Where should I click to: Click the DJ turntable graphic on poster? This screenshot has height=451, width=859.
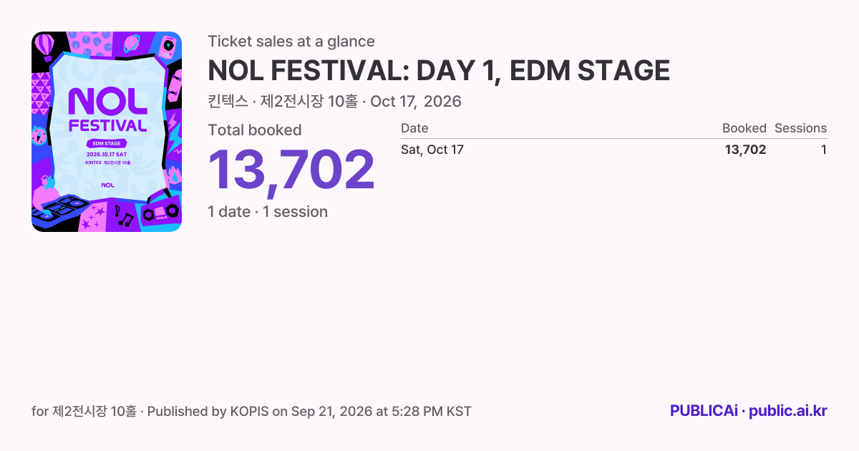[60, 208]
